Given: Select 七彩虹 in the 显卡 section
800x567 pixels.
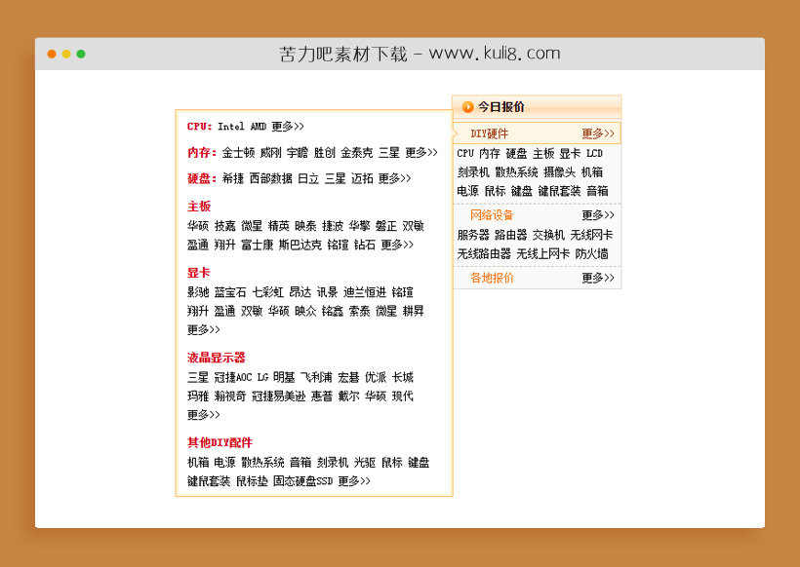Looking at the screenshot, I should (x=268, y=292).
